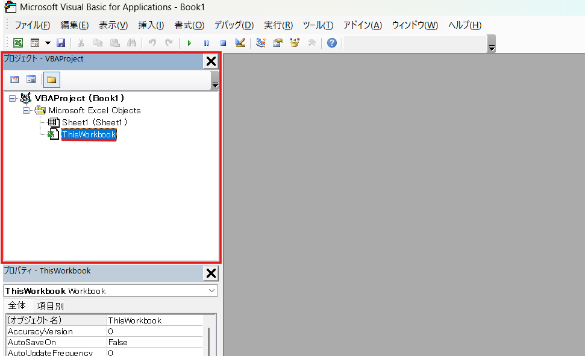Click the (オブジェクト名) value ThisWorkbook field

coord(155,320)
